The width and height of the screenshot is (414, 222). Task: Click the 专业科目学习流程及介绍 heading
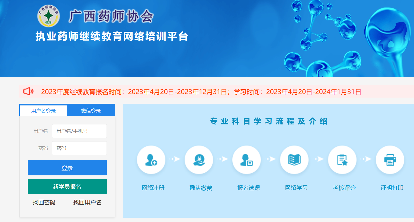(268, 121)
